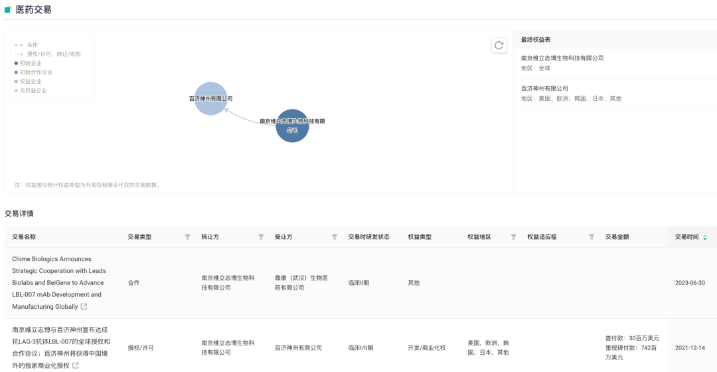
Task: Click the 交易金额 column header
Action: [617, 236]
